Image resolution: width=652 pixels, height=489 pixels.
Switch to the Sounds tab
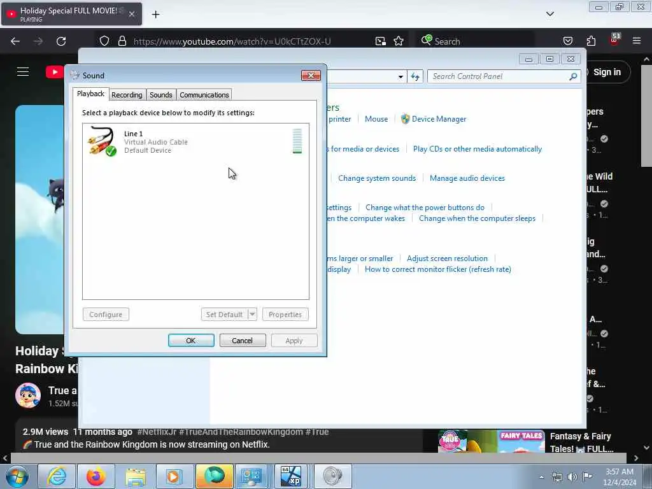coord(161,95)
